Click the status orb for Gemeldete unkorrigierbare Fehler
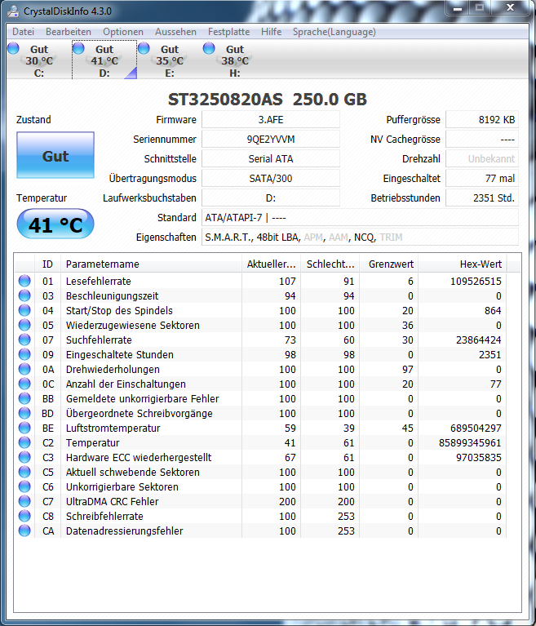The width and height of the screenshot is (536, 626). coord(24,398)
